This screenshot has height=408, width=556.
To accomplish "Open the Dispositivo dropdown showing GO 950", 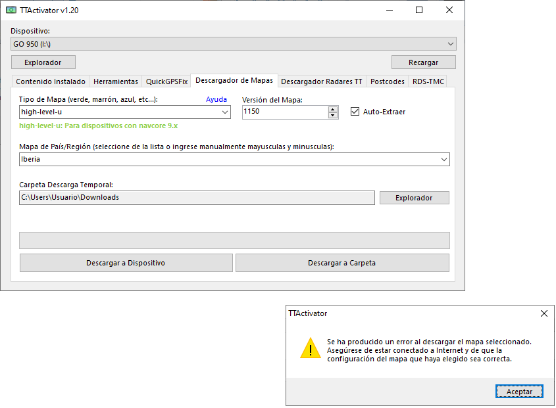I will click(234, 44).
